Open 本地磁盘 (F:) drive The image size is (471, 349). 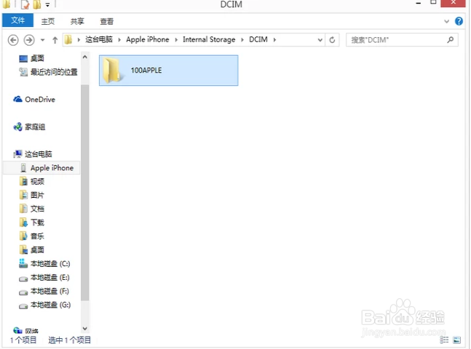(50, 291)
